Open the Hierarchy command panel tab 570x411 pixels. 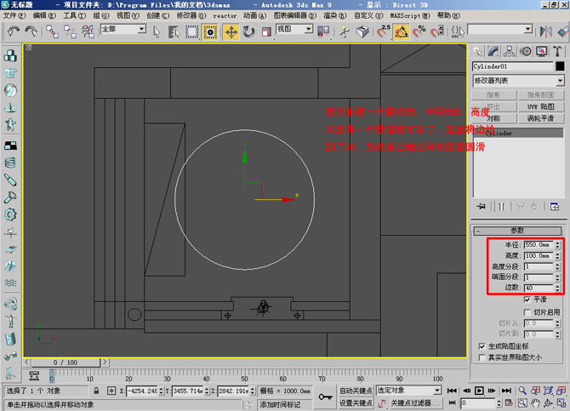pyautogui.click(x=510, y=52)
